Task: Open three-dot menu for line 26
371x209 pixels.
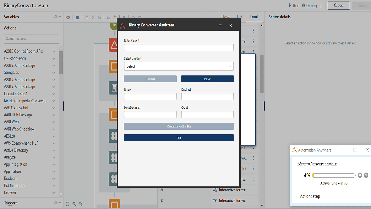Action: [x=253, y=190]
